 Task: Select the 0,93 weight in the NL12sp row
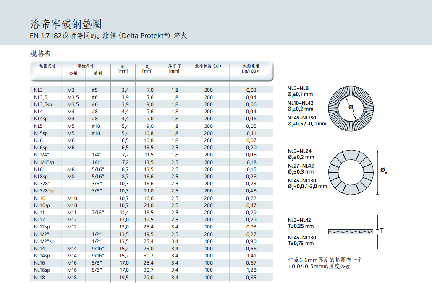coord(251,227)
